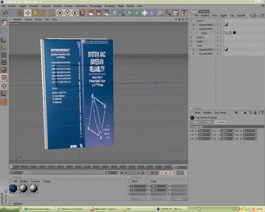Click the Applica button
The width and height of the screenshot is (265, 212).
(x=179, y=199)
